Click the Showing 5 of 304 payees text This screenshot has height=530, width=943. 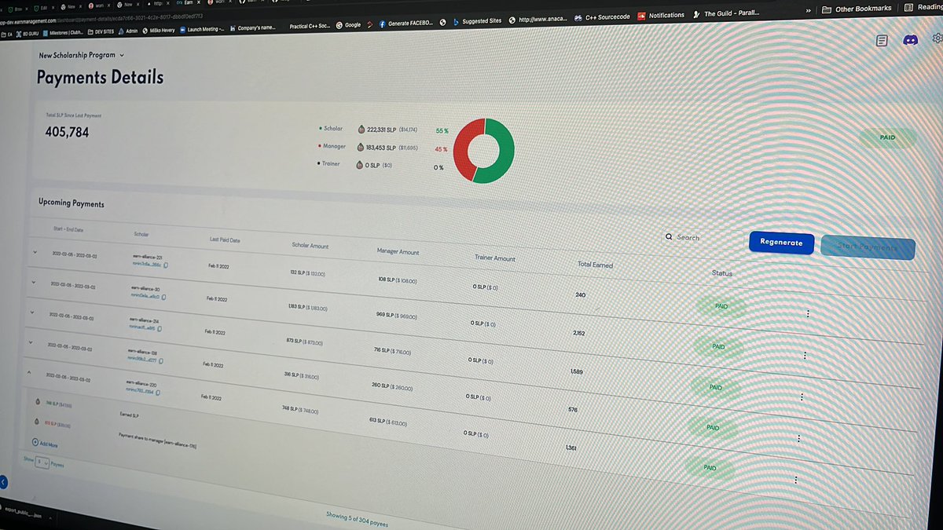[357, 517]
